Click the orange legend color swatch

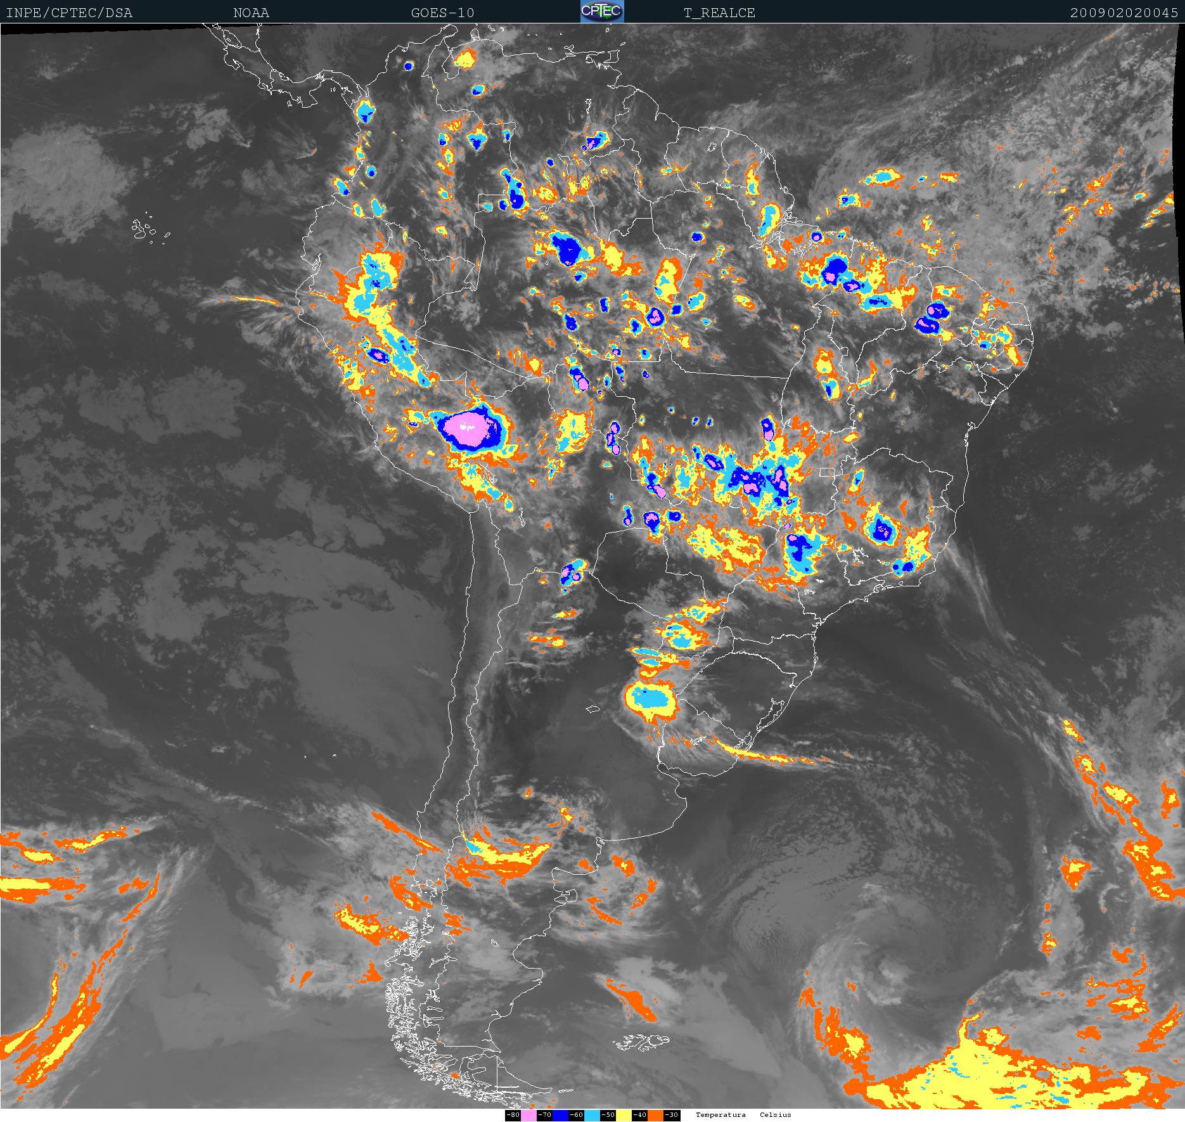click(x=655, y=1115)
